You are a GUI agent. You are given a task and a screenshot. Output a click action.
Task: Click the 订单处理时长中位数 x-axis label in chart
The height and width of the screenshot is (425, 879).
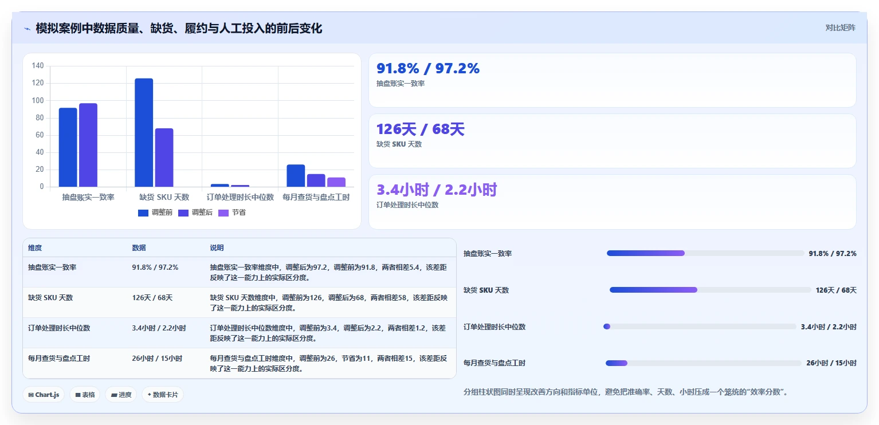pyautogui.click(x=240, y=197)
